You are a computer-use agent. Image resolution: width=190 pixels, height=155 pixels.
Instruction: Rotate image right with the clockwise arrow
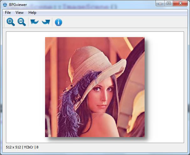click(x=46, y=22)
